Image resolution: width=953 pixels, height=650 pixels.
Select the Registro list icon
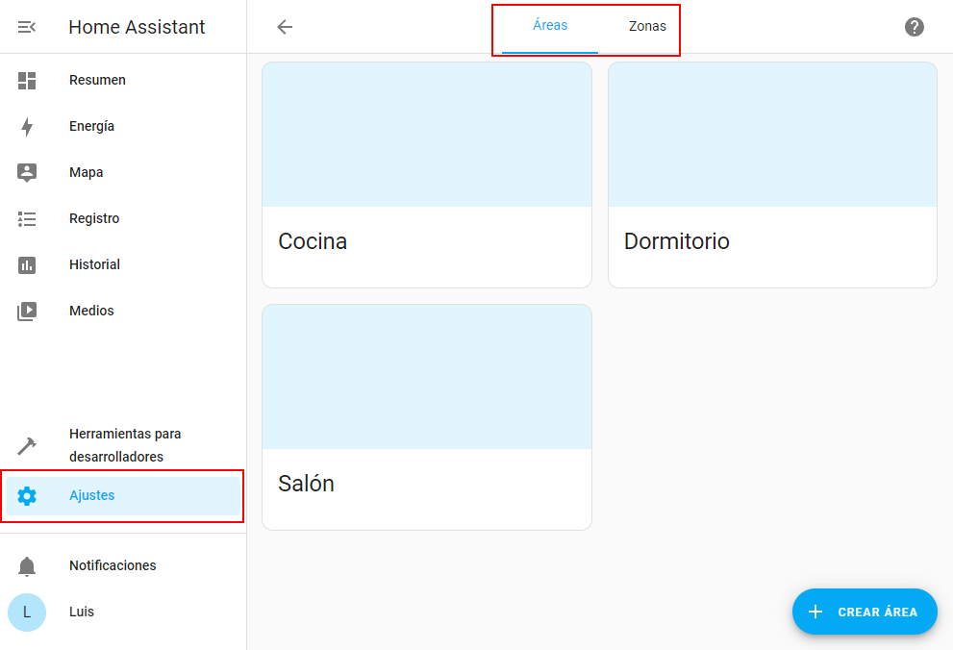click(27, 219)
